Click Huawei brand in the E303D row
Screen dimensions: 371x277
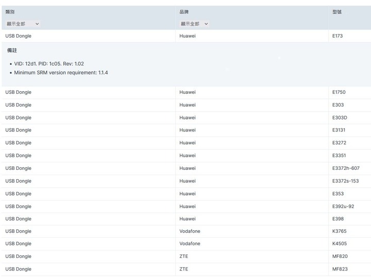point(188,118)
